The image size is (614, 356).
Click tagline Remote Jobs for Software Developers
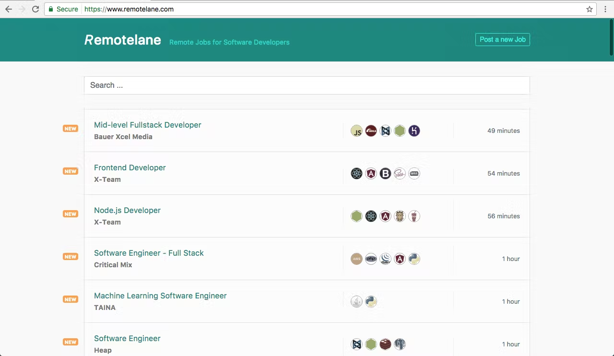(229, 42)
